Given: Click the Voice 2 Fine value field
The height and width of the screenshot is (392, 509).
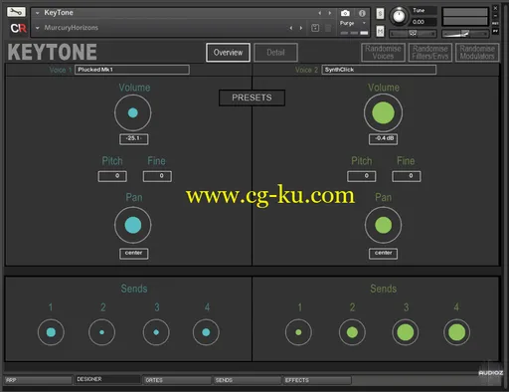Looking at the screenshot, I should [407, 176].
